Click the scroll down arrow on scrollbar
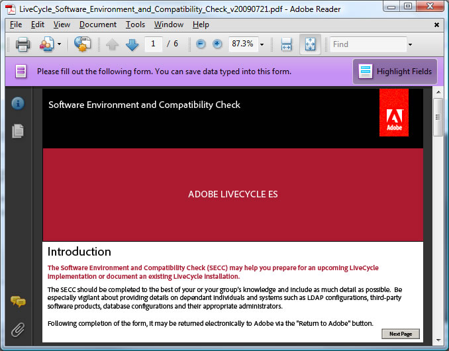Image resolution: width=449 pixels, height=351 pixels. tap(438, 340)
